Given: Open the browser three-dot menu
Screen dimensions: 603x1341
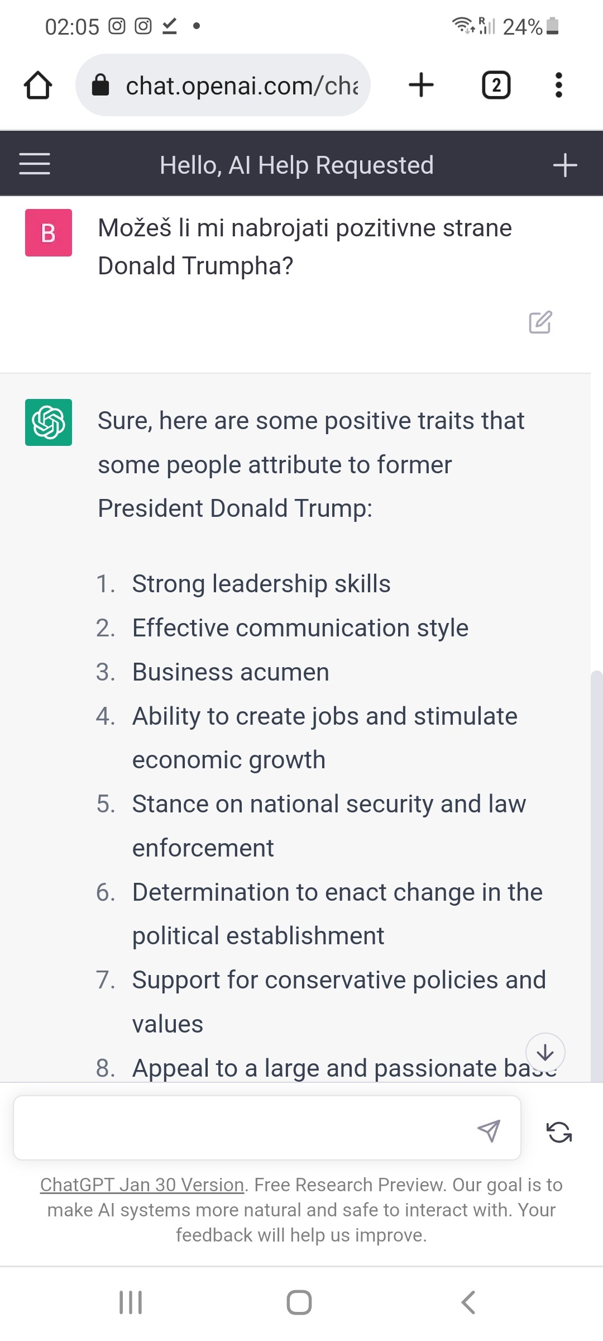Looking at the screenshot, I should click(558, 85).
